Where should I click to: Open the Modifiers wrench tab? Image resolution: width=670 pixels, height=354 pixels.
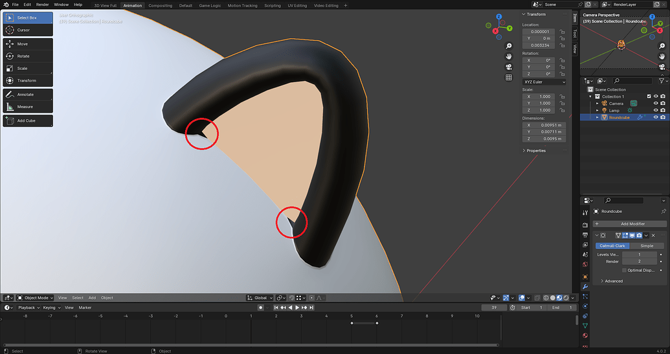[x=585, y=287]
